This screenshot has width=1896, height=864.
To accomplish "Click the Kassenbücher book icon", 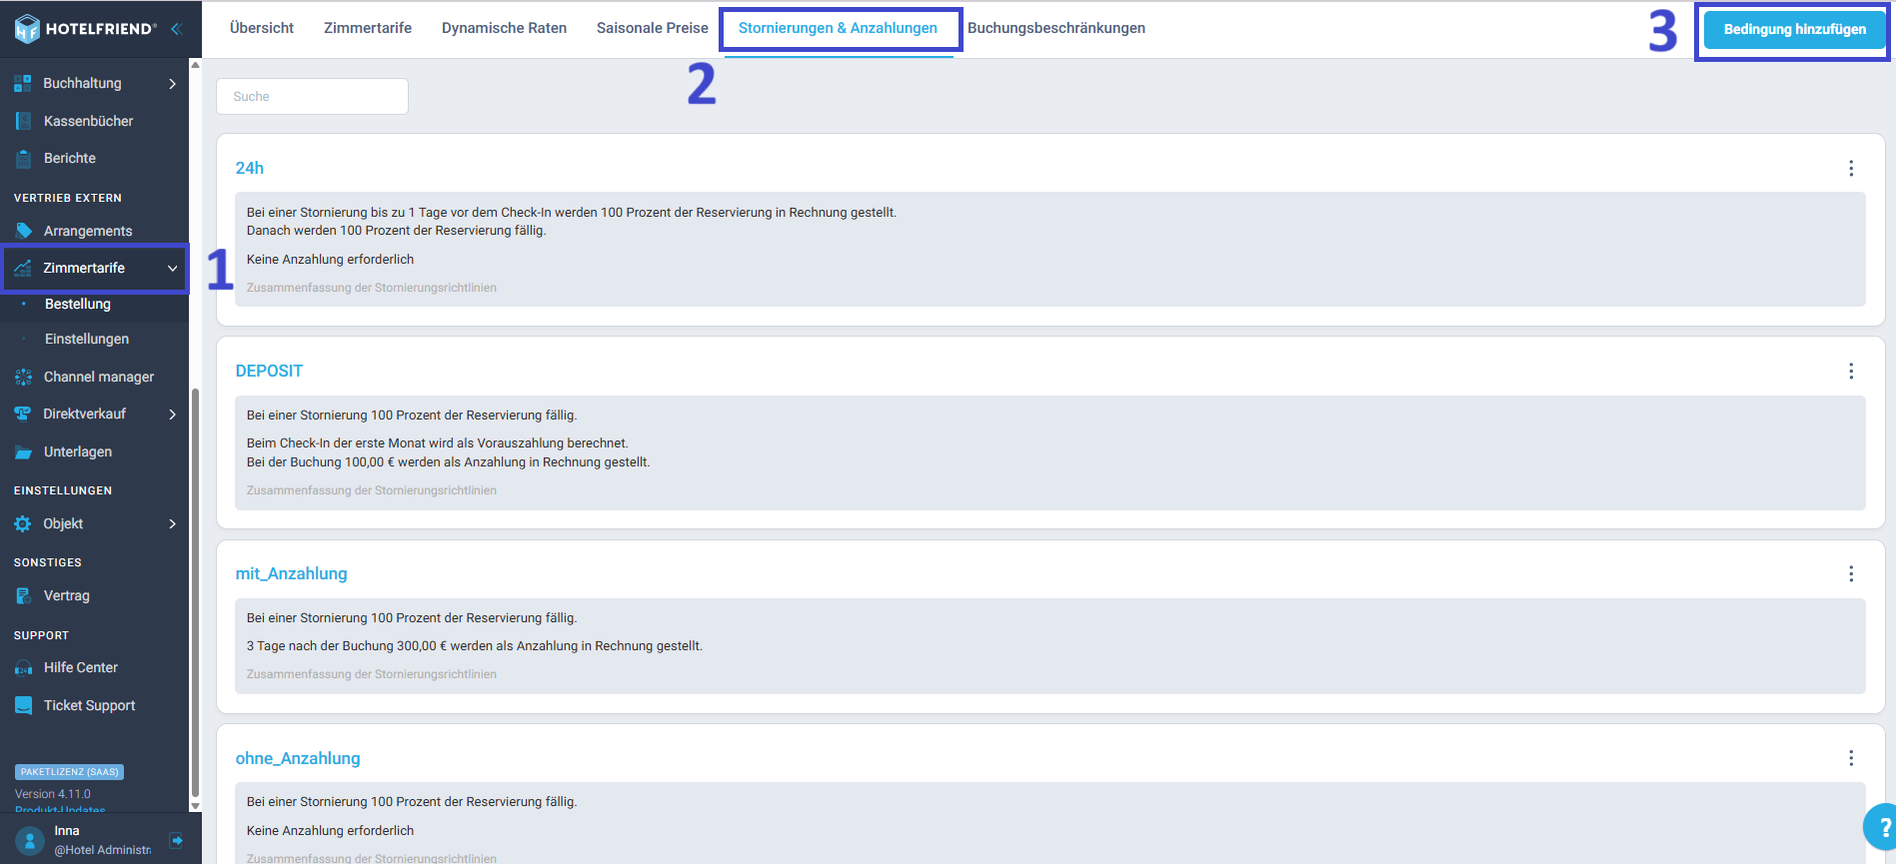I will 23,121.
